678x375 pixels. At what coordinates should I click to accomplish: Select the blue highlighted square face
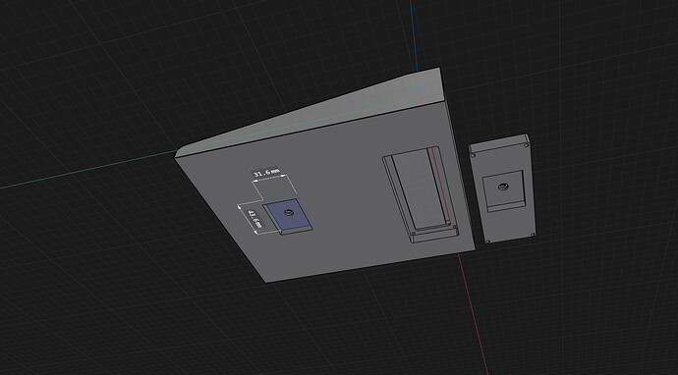tap(288, 214)
